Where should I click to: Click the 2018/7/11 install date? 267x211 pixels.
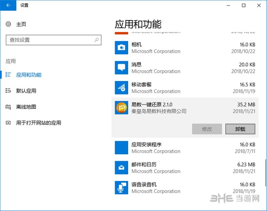pos(245,151)
